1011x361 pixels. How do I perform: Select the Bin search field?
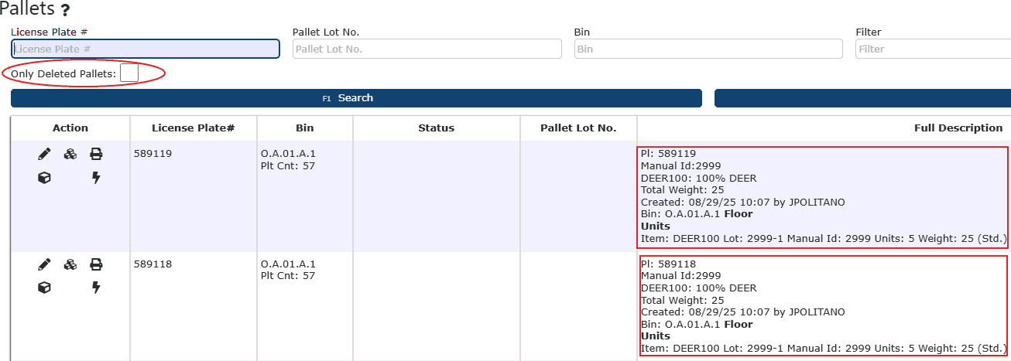[708, 49]
